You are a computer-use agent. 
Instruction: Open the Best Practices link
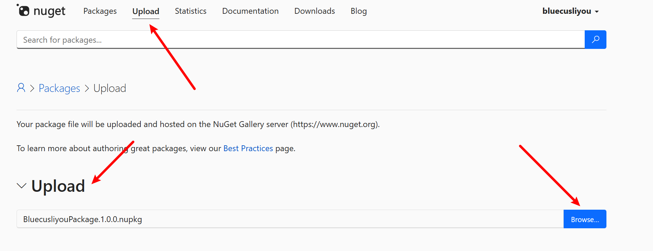pos(248,148)
